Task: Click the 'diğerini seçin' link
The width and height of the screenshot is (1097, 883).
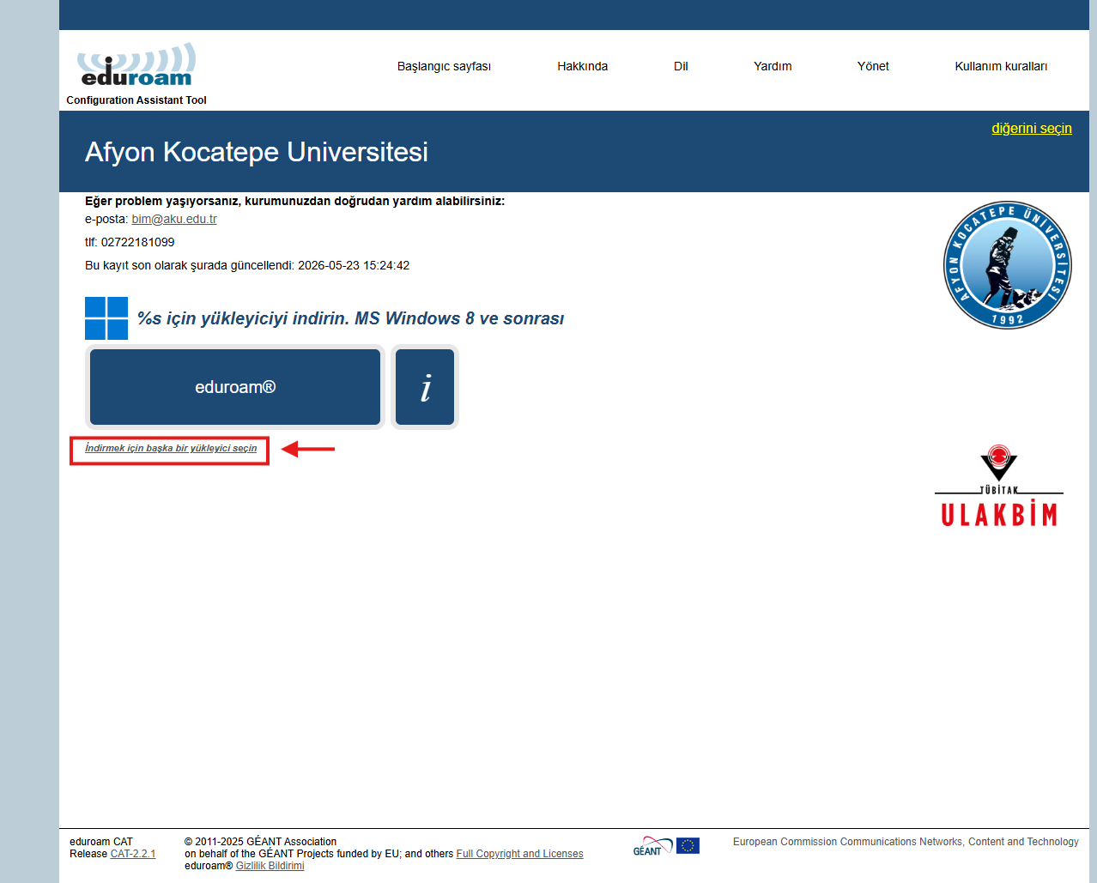Action: 1032,128
